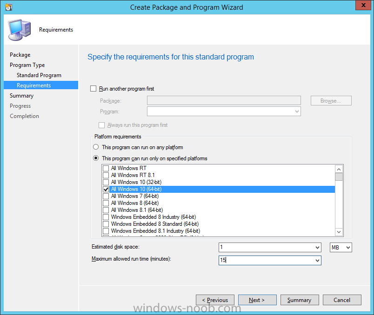Screen dimensions: 374x315
Task: Check Windows Embedded 8.1 Industry (64-bit)
Action: [x=106, y=231]
